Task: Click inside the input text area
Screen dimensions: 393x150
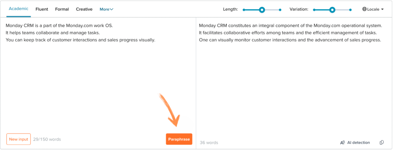Action: click(100, 75)
